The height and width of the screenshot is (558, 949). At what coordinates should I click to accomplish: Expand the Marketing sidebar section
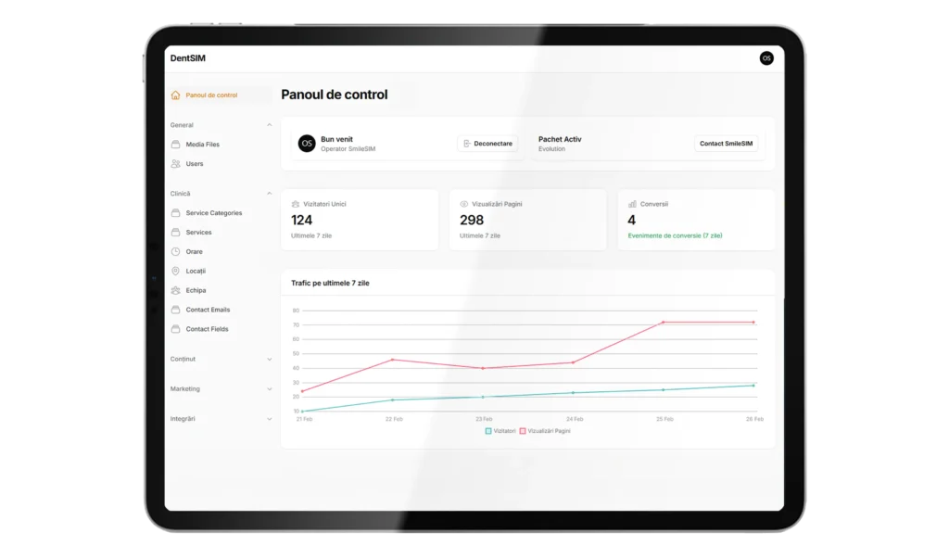[270, 389]
